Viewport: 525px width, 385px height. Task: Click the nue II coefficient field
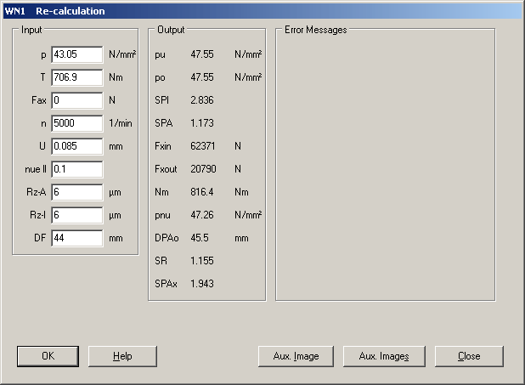(76, 169)
